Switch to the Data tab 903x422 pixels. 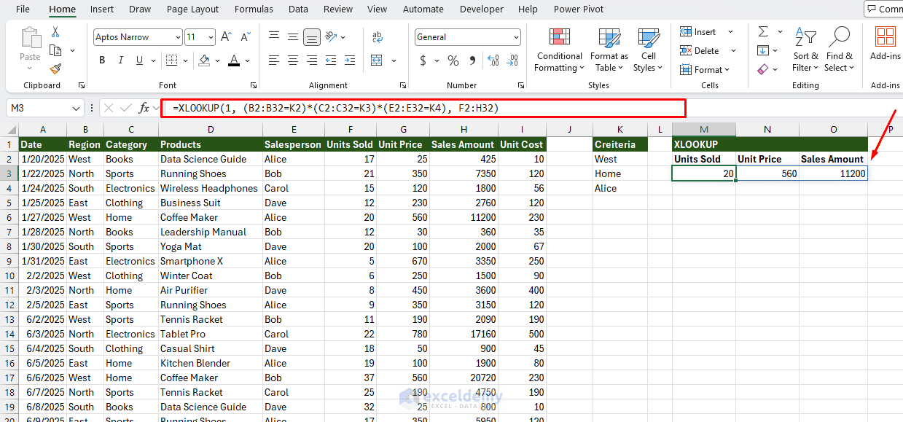click(x=298, y=9)
